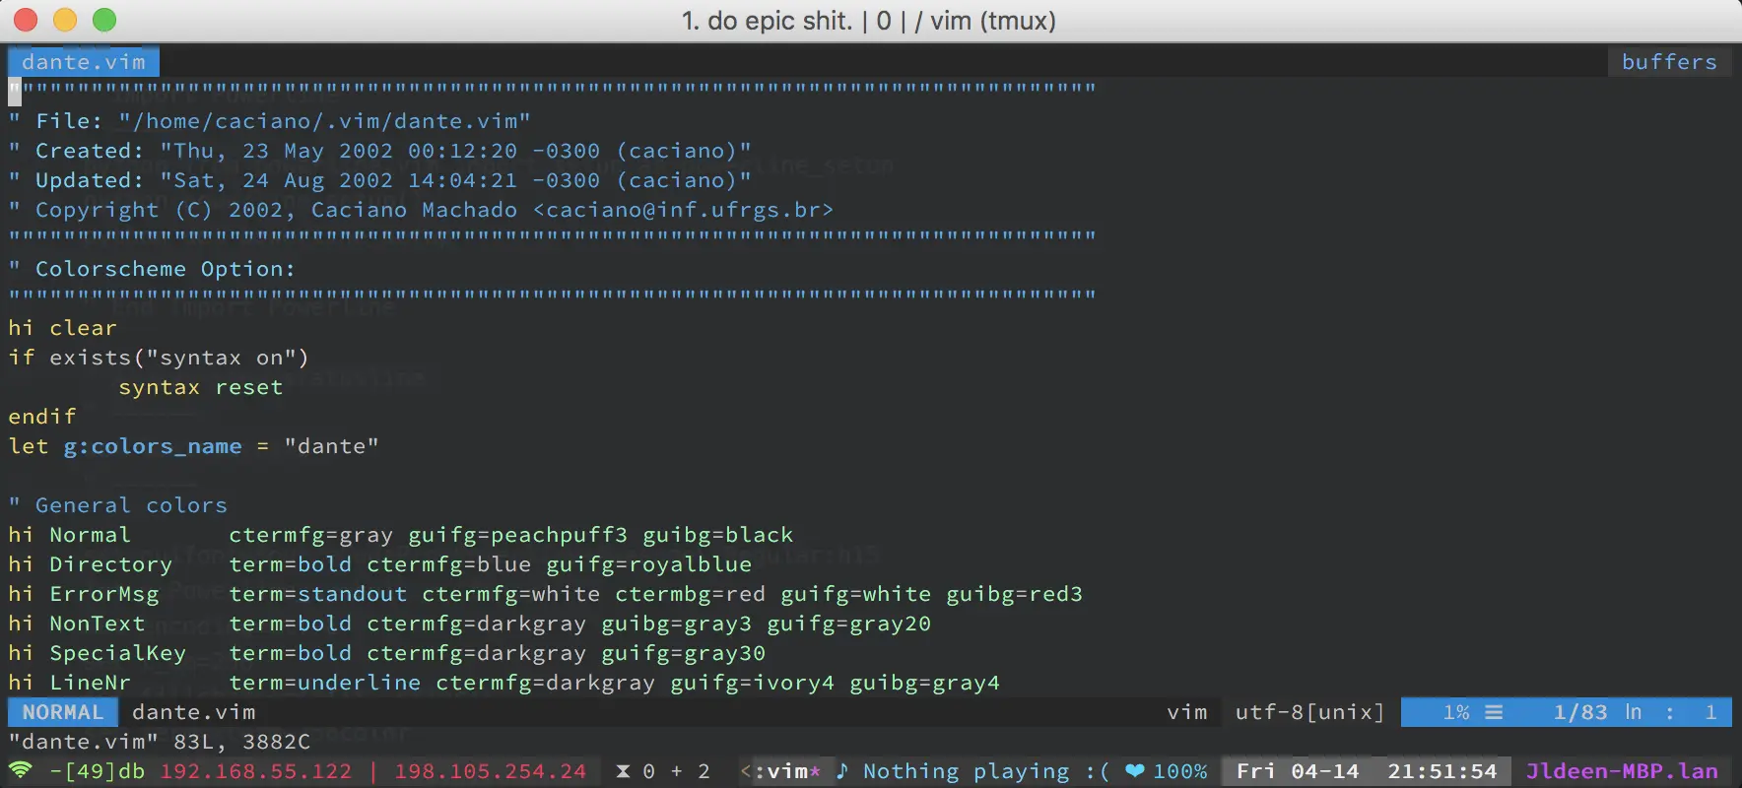The height and width of the screenshot is (788, 1742).
Task: Click the date Fri 04-14
Action: click(x=1298, y=771)
